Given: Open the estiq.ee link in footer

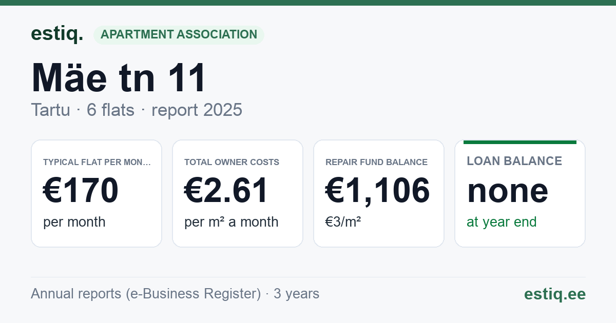Looking at the screenshot, I should point(554,294).
